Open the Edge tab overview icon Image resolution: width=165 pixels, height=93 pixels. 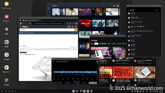[x=20, y=20]
